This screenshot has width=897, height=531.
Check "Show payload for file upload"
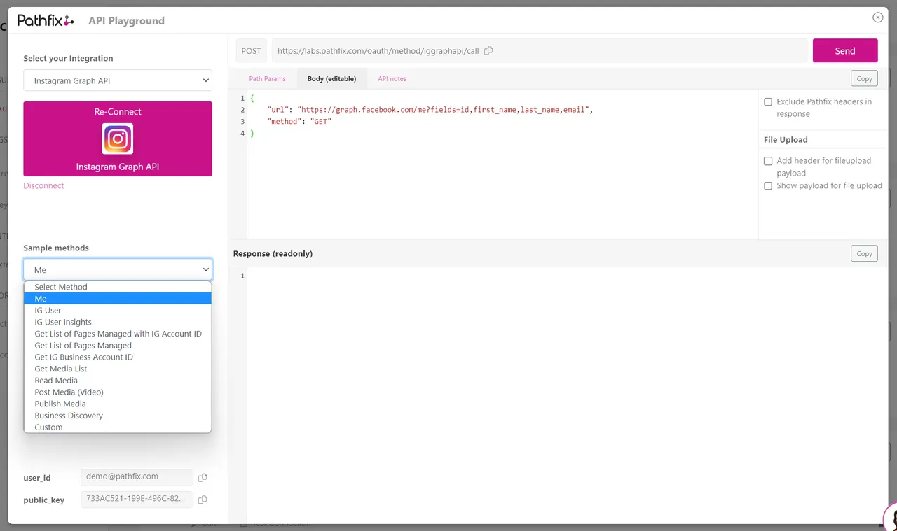[x=768, y=185]
